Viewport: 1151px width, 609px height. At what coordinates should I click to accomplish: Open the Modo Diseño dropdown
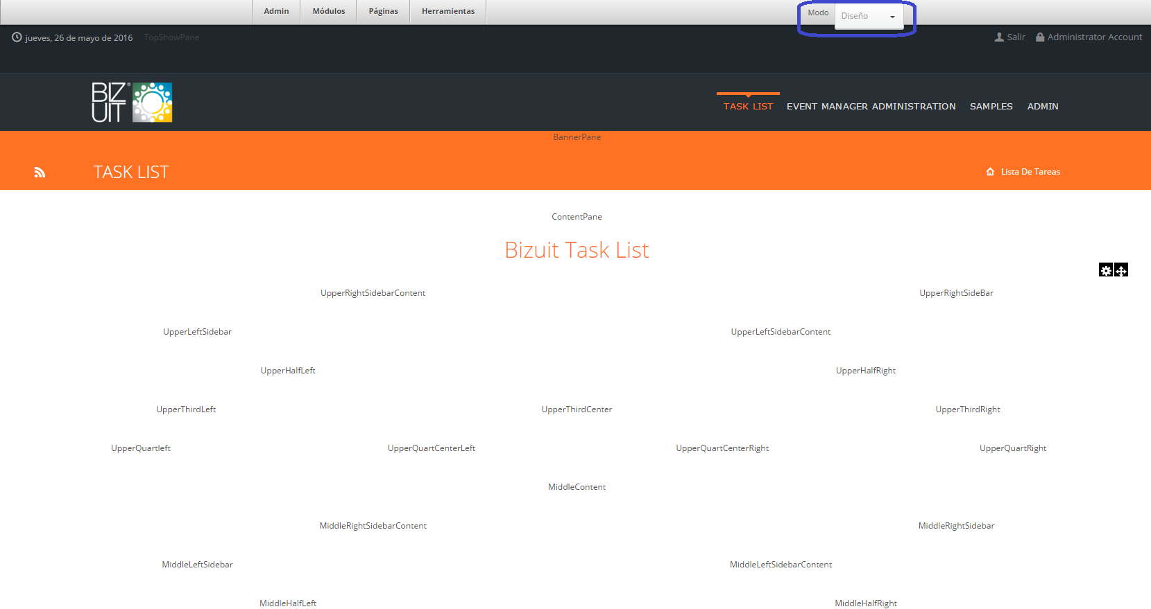click(x=869, y=16)
